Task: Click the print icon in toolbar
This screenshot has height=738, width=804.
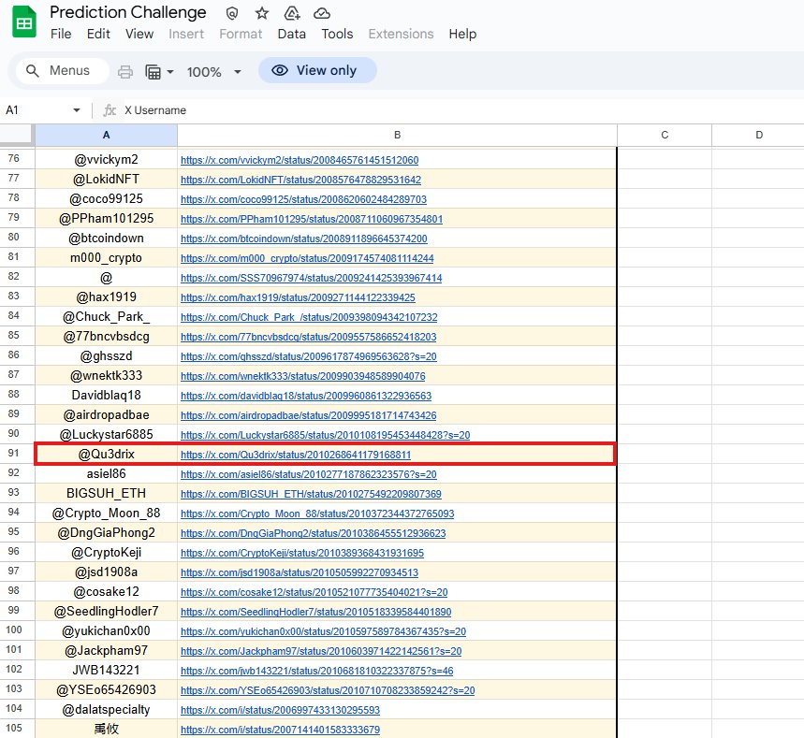Action: tap(125, 72)
